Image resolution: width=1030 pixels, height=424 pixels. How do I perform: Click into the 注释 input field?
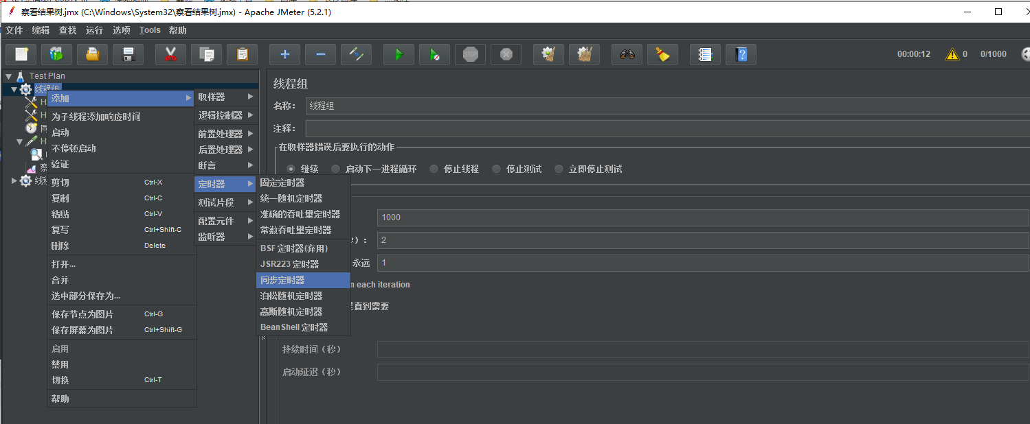(x=667, y=128)
